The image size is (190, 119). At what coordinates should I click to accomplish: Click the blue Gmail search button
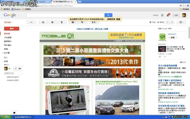108,15
